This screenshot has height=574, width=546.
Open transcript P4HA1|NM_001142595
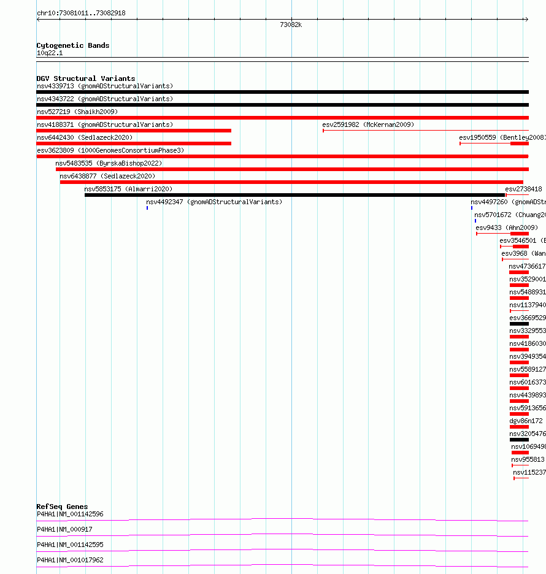[x=70, y=545]
